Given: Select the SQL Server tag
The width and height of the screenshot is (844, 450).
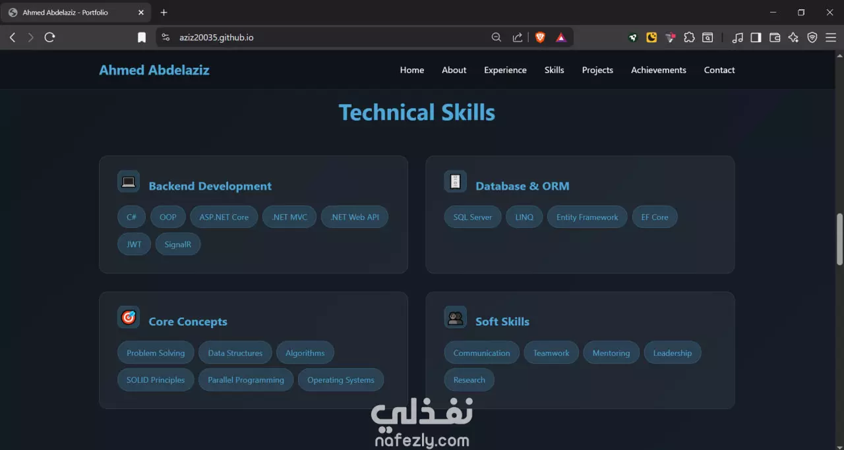Looking at the screenshot, I should [473, 217].
